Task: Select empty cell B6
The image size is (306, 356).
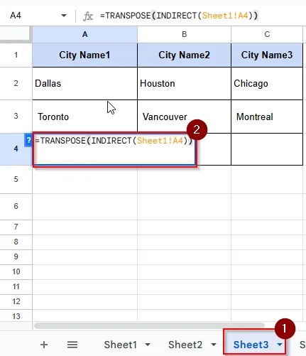Action: pos(184,207)
